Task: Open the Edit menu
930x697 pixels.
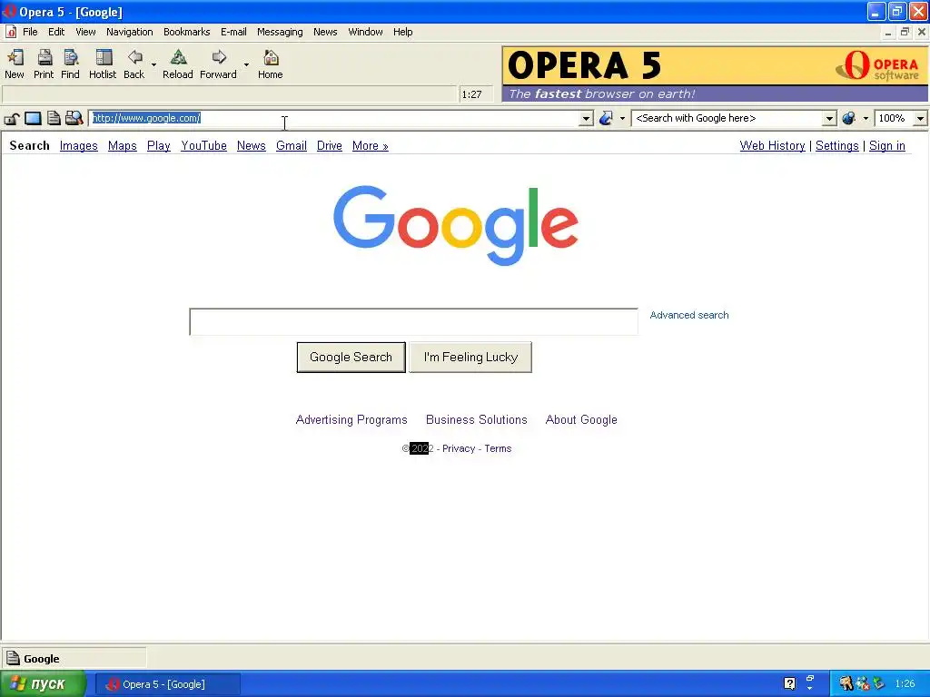Action: 56,32
